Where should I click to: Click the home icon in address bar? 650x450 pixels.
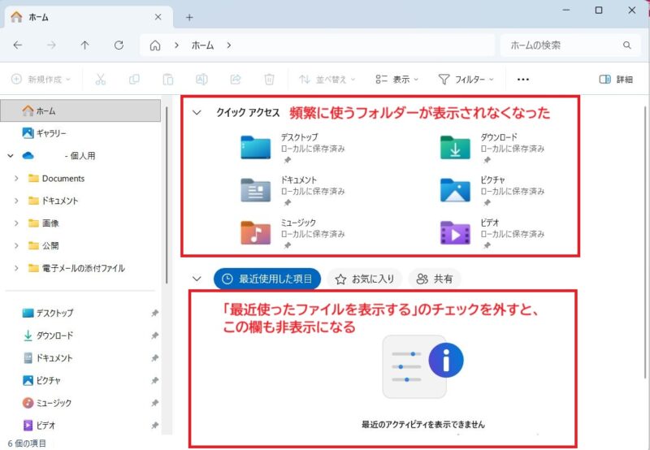pyautogui.click(x=155, y=45)
